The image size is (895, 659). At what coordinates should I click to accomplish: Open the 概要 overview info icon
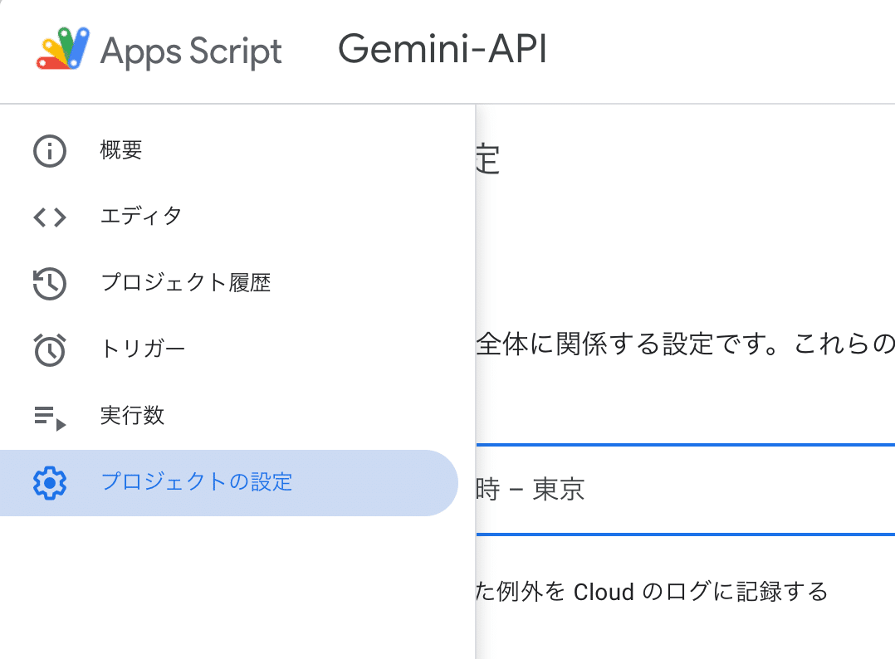pyautogui.click(x=50, y=151)
